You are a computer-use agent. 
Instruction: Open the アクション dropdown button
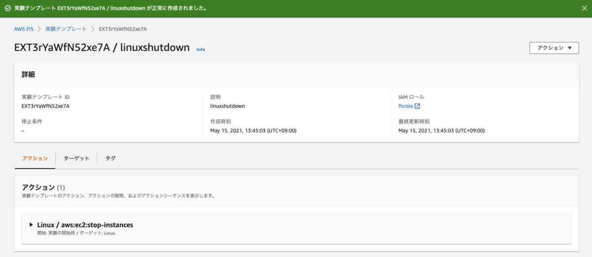(x=554, y=48)
